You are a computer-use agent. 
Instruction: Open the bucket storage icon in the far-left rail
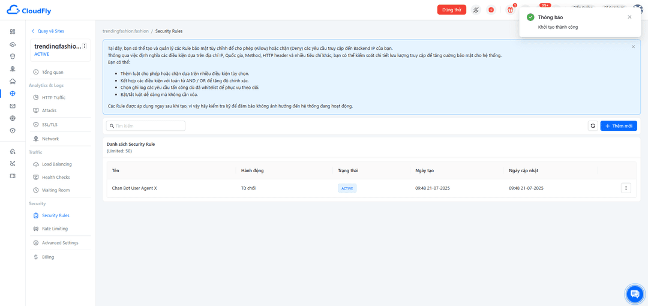(x=13, y=56)
